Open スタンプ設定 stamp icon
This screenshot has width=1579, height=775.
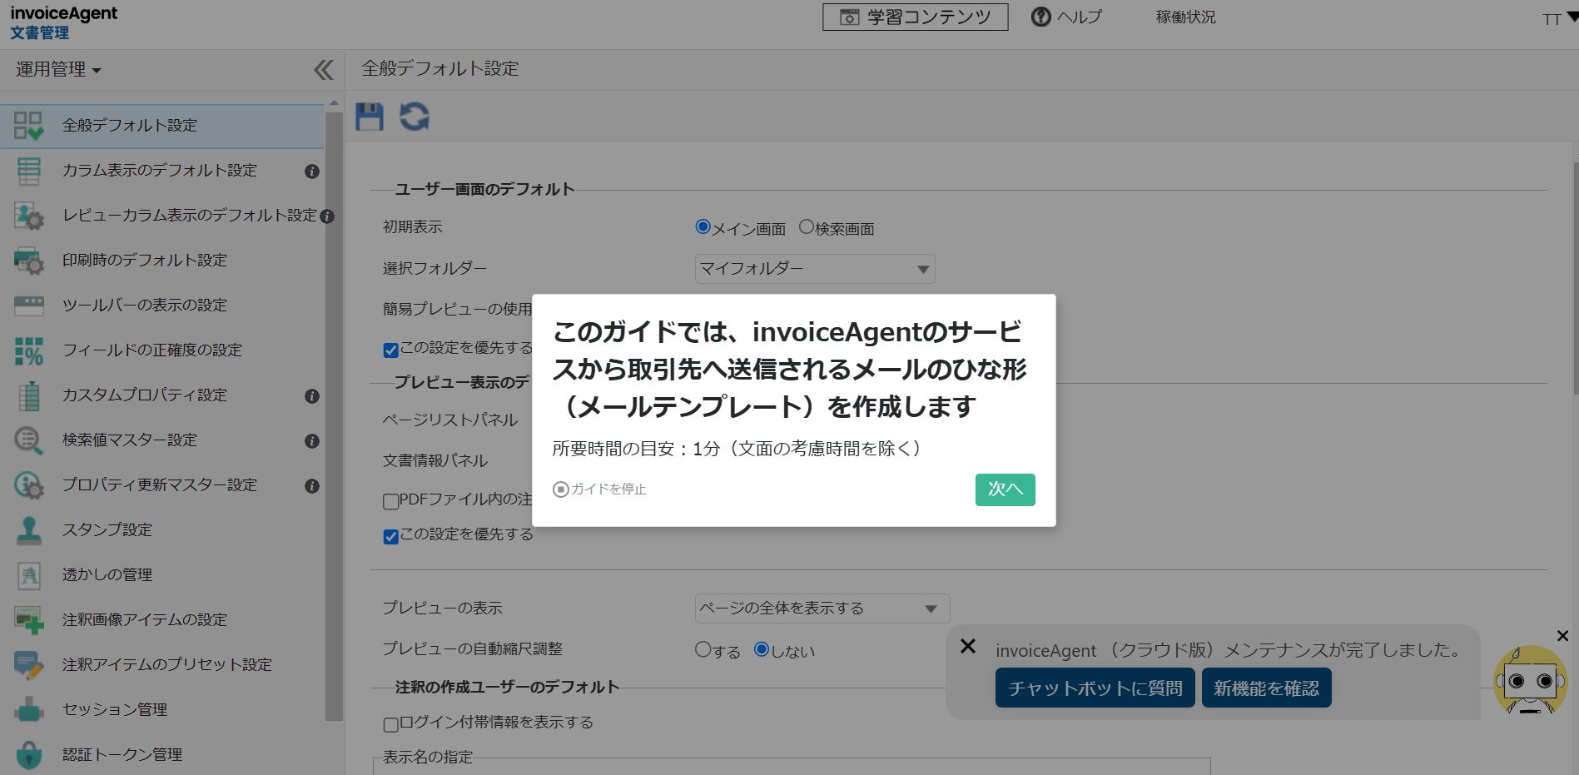point(29,529)
